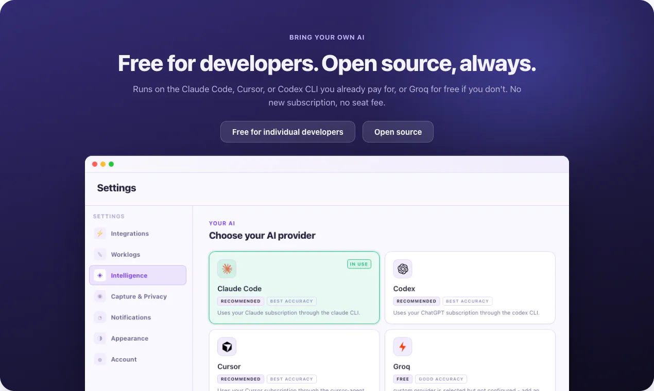Click the FREE badge on Groq card
Screen dimensions: 654x391
pyautogui.click(x=403, y=379)
